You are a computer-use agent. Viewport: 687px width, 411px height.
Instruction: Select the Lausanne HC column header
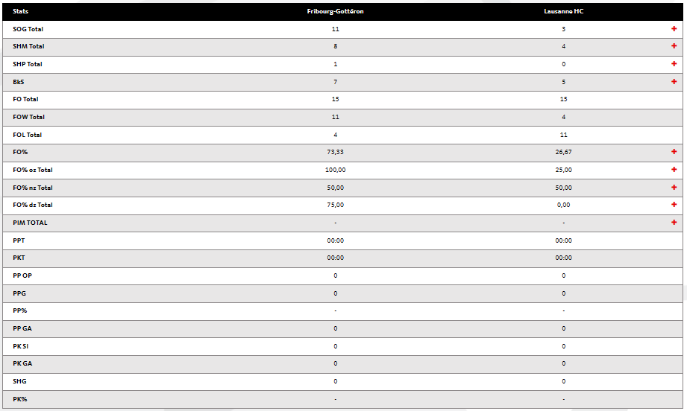click(563, 11)
